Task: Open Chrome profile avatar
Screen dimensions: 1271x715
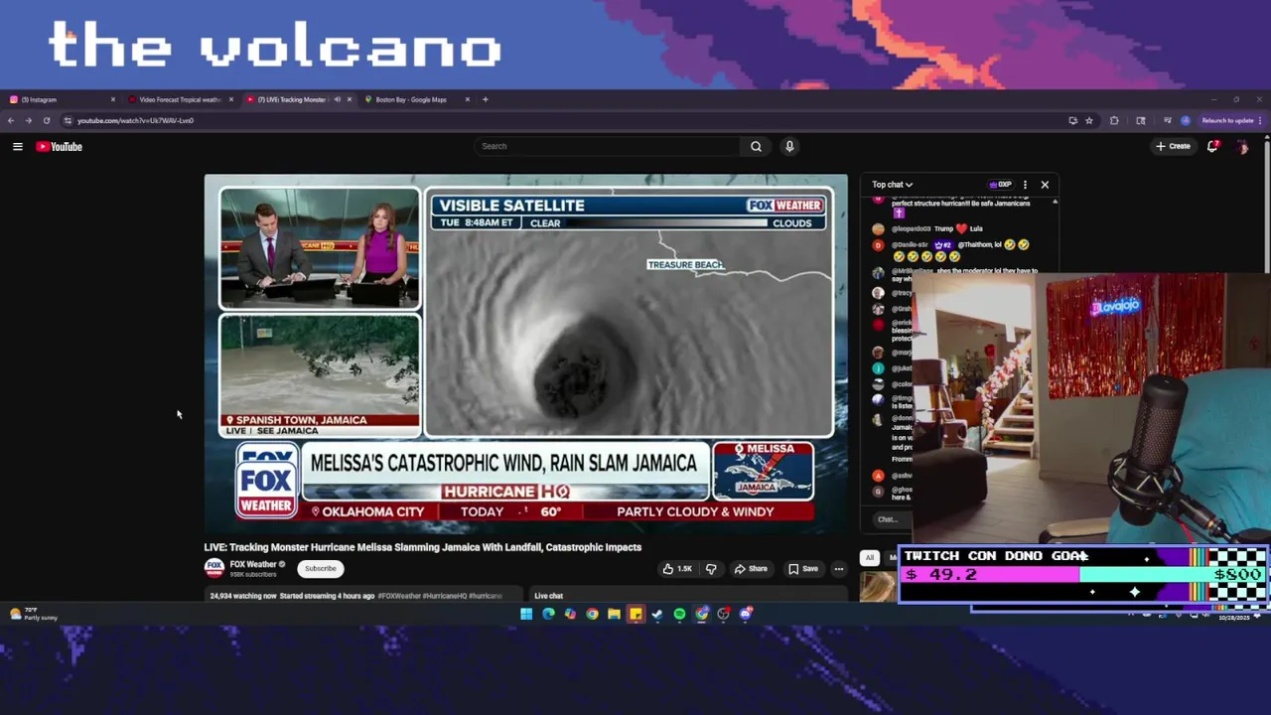Action: click(x=1186, y=120)
